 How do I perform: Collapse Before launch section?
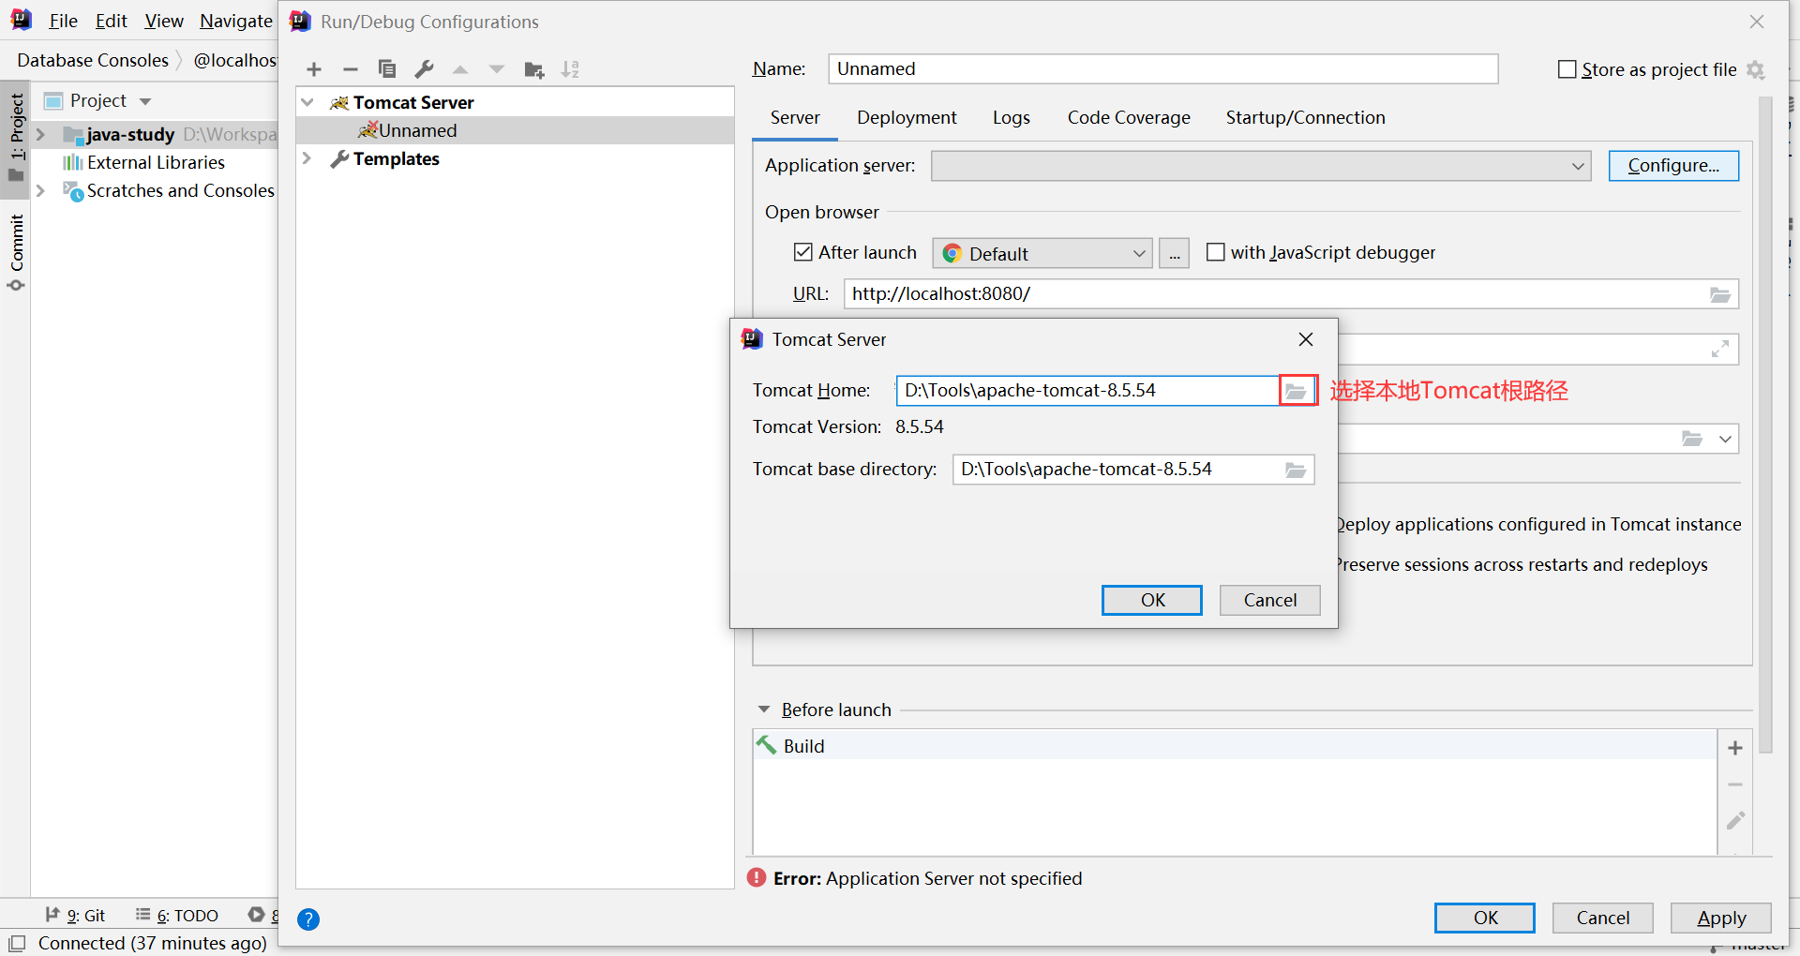(x=764, y=710)
